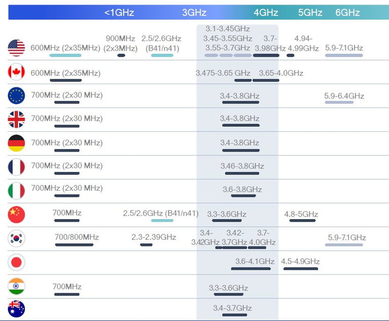Click the Italy flag icon
Screen dimensions: 389x321
(x=16, y=191)
